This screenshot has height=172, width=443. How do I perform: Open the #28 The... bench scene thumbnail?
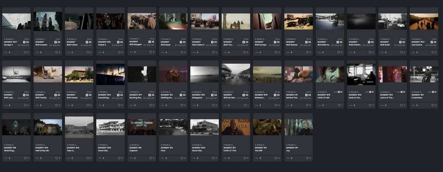[x=236, y=21]
